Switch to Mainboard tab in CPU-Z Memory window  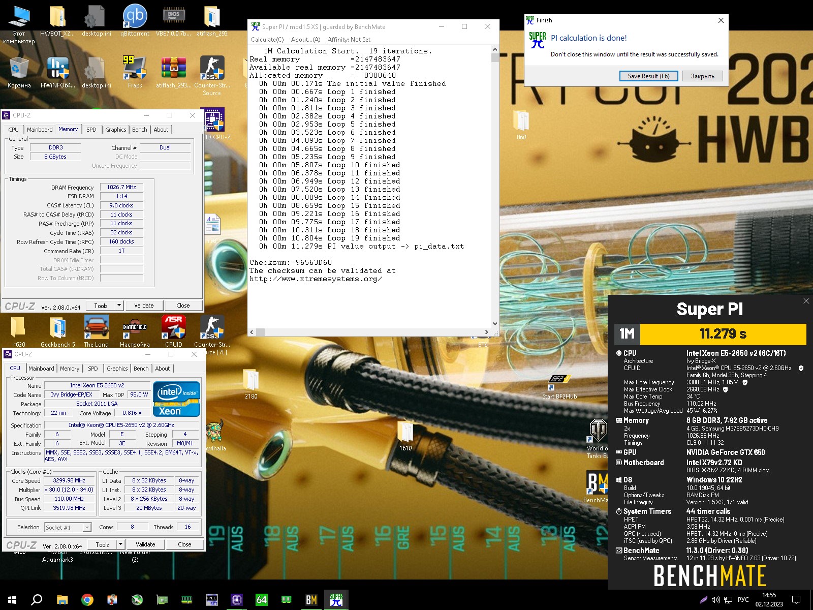point(40,130)
